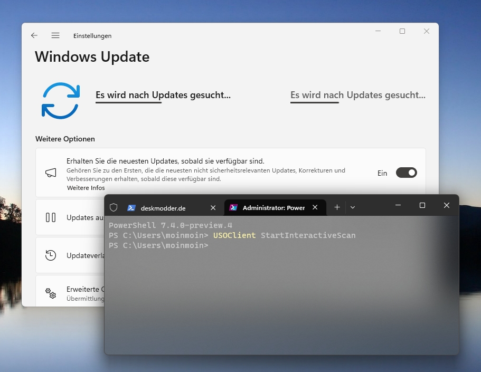Click the StartInteractiveScan argument text
This screenshot has width=481, height=372.
(x=308, y=235)
